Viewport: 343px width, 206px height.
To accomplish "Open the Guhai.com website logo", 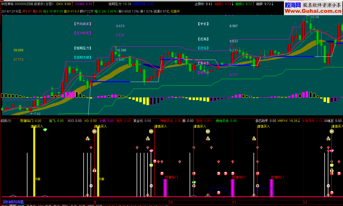I will click(313, 8).
